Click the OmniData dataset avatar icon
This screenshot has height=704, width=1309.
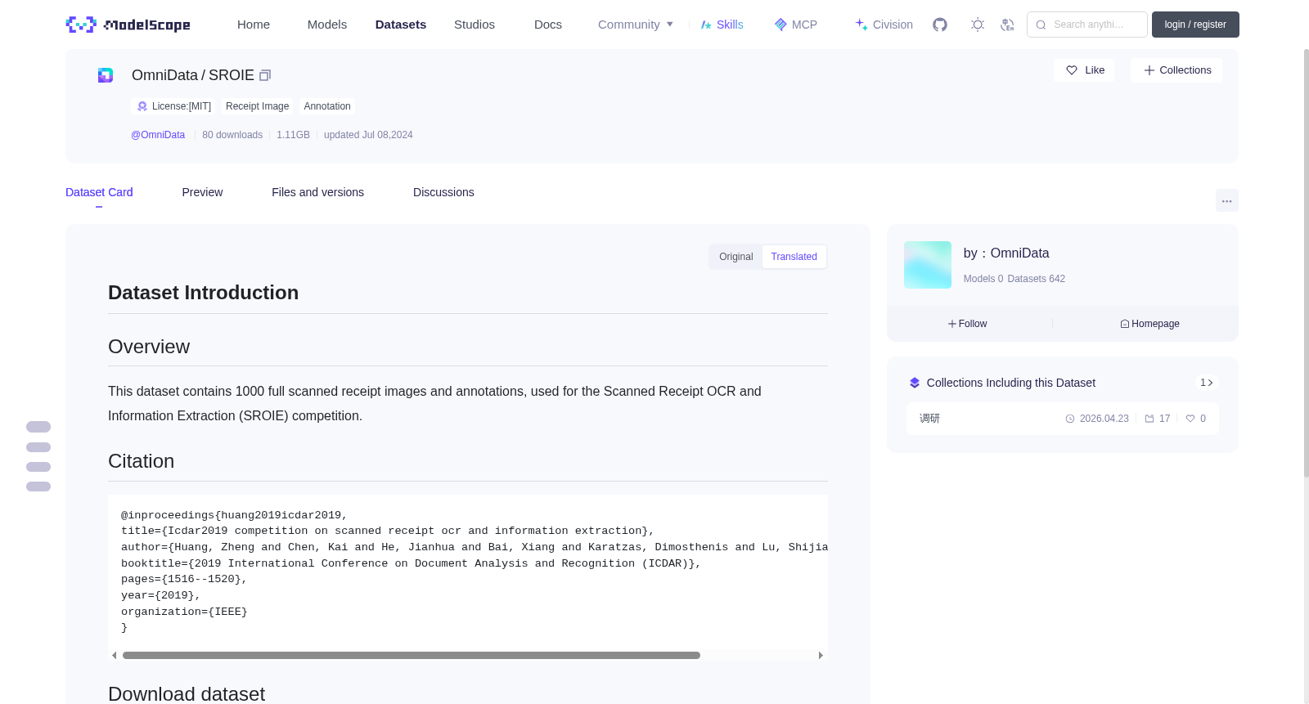[106, 75]
